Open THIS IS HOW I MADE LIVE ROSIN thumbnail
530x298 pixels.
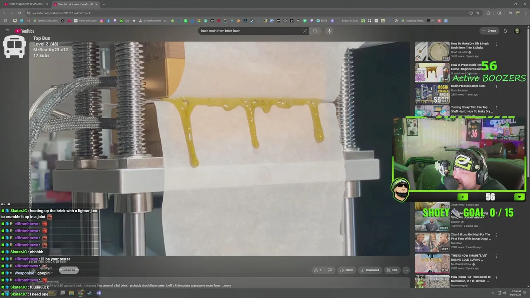432,263
